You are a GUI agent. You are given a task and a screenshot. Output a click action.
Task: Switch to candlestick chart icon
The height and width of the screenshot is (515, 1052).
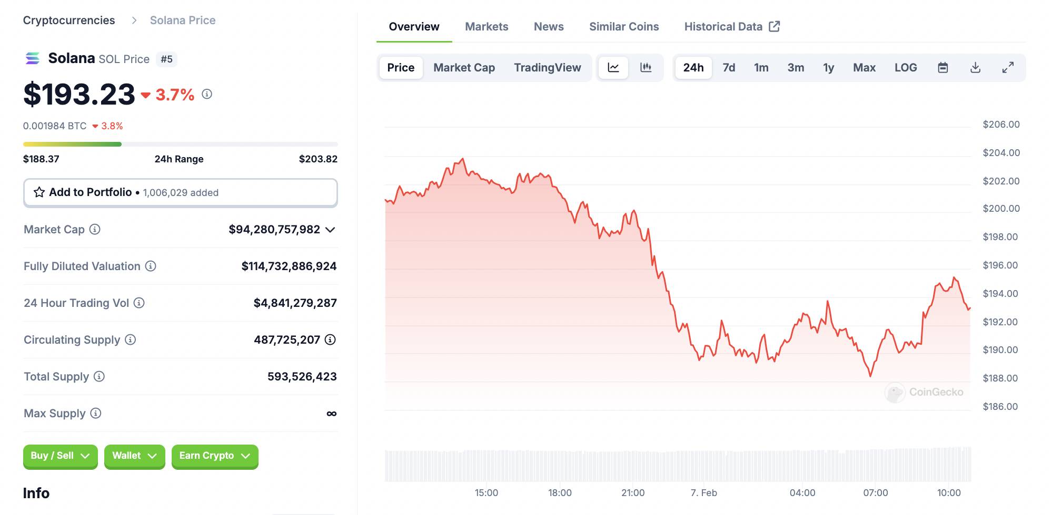click(646, 68)
